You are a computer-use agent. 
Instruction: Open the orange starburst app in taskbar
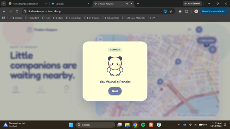pos(151,125)
